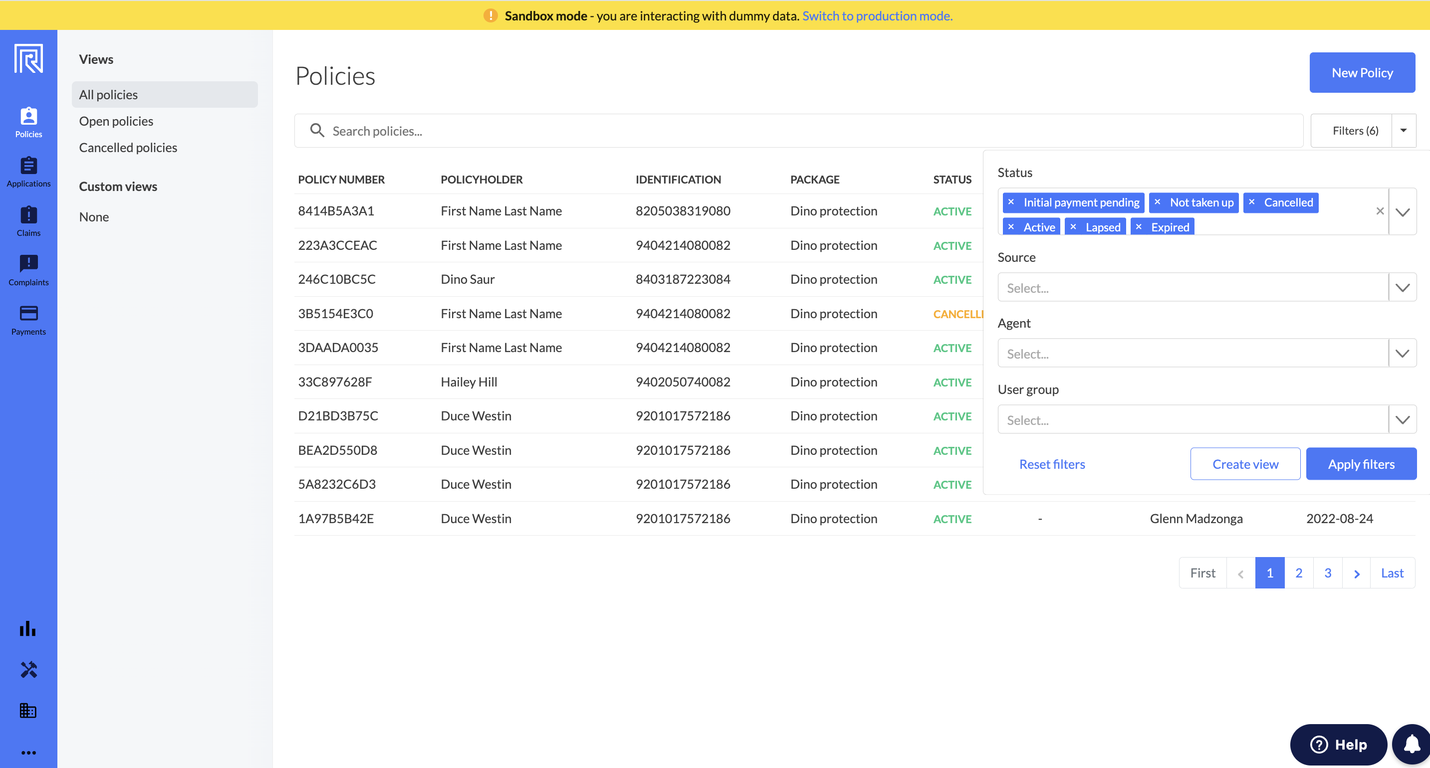This screenshot has height=768, width=1430.
Task: Click the sandbox warning exclamation icon
Action: pos(491,15)
